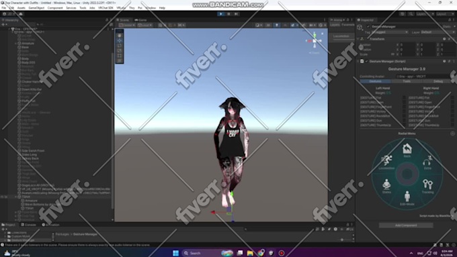457x257 pixels.
Task: Expand the Armature object in hierarchy
Action: tap(15, 44)
